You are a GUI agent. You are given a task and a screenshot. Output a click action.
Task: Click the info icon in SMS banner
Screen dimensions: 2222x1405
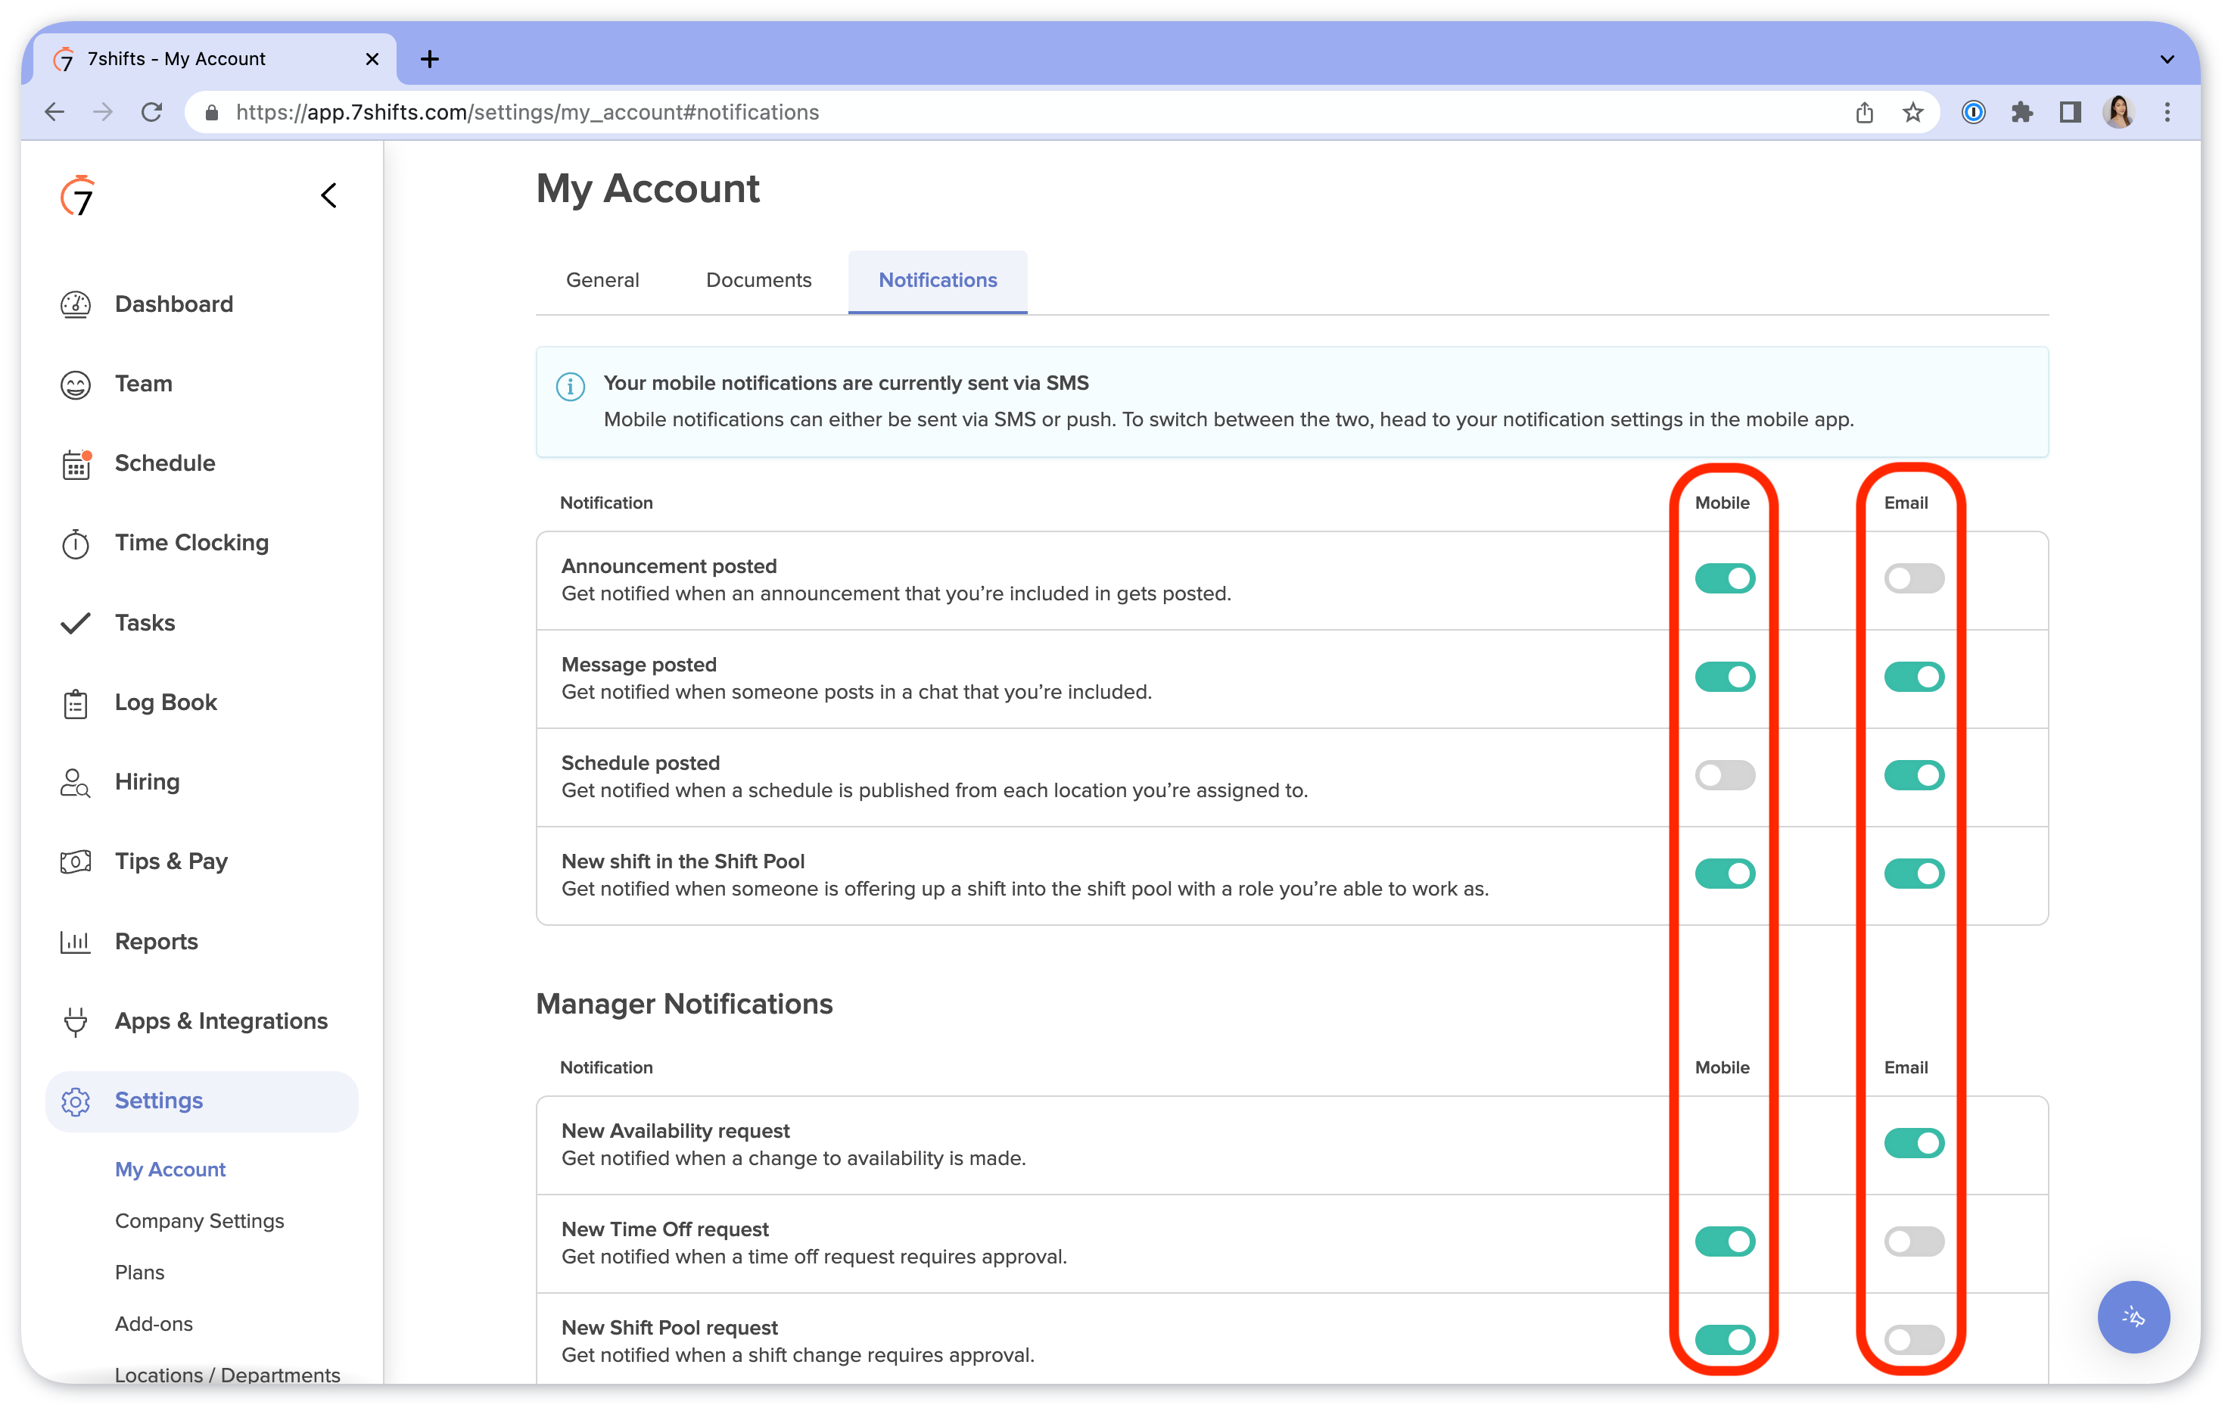pyautogui.click(x=571, y=386)
